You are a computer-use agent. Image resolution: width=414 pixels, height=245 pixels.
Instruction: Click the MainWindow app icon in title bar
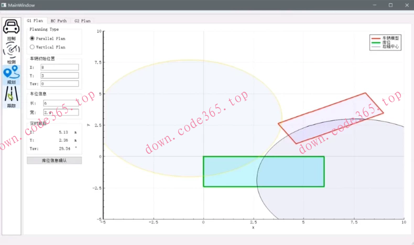4,5
